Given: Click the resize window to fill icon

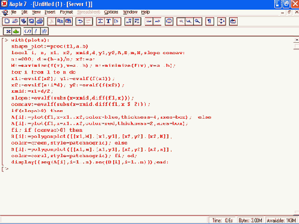Looking at the screenshot, I should pyautogui.click(x=221, y=21).
